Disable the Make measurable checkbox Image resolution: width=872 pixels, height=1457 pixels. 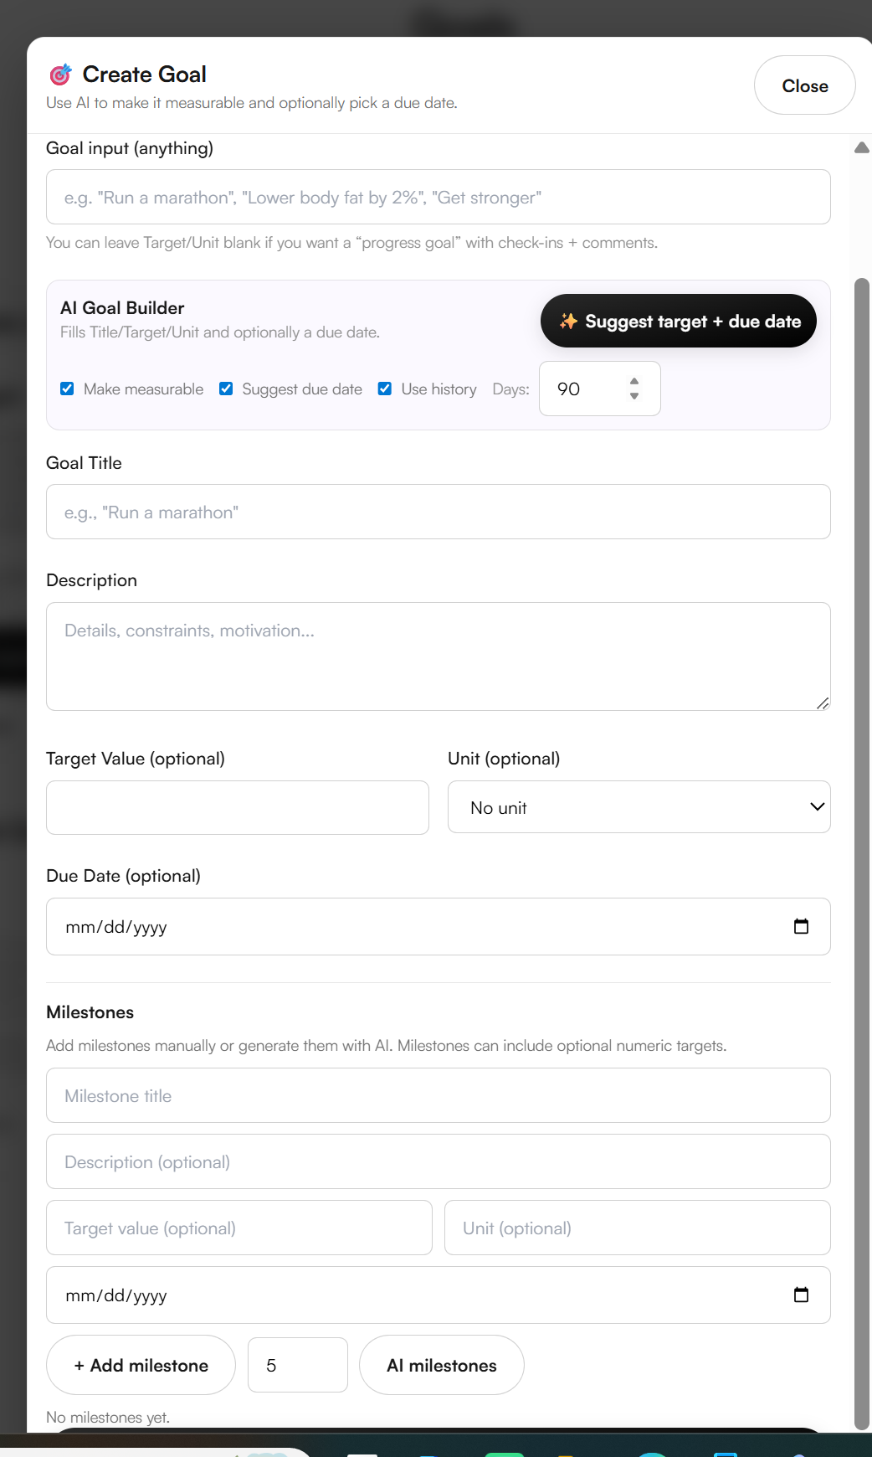67,389
